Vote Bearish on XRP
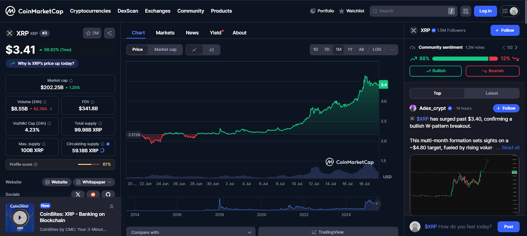 click(x=493, y=71)
